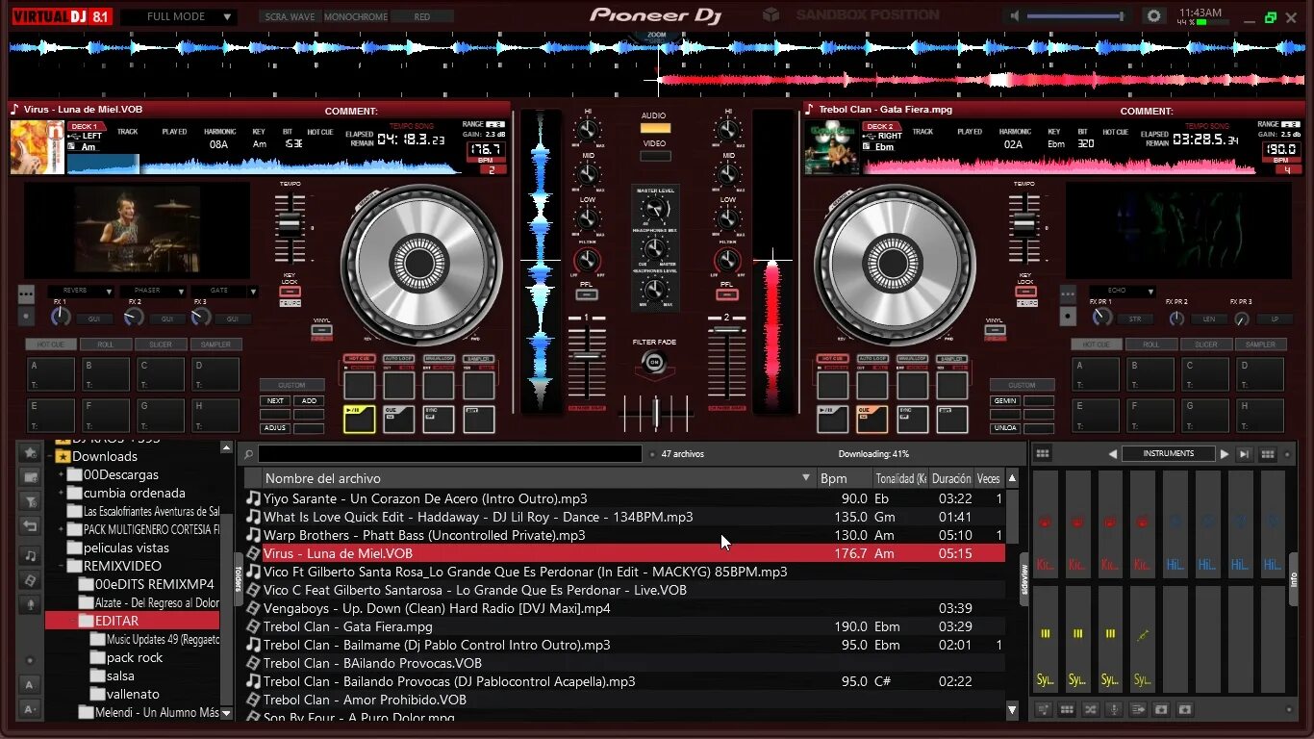Viewport: 1314px width, 739px height.
Task: Click the master volume speaker icon
Action: click(x=1014, y=16)
